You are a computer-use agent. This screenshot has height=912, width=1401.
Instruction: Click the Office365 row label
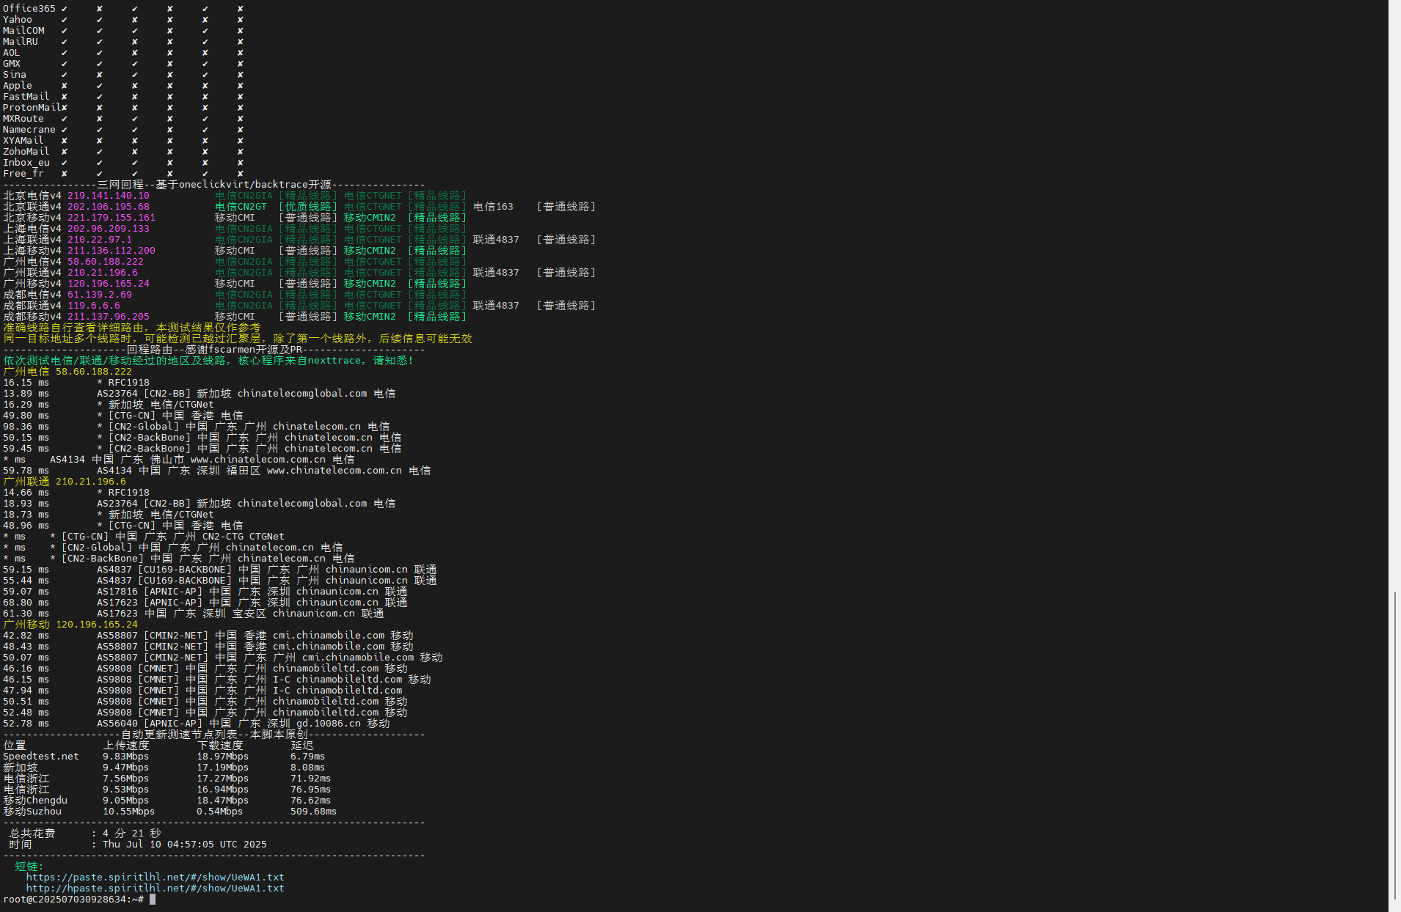[x=29, y=8]
